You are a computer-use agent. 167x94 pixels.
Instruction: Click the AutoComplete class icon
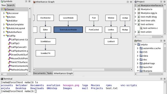point(7,25)
